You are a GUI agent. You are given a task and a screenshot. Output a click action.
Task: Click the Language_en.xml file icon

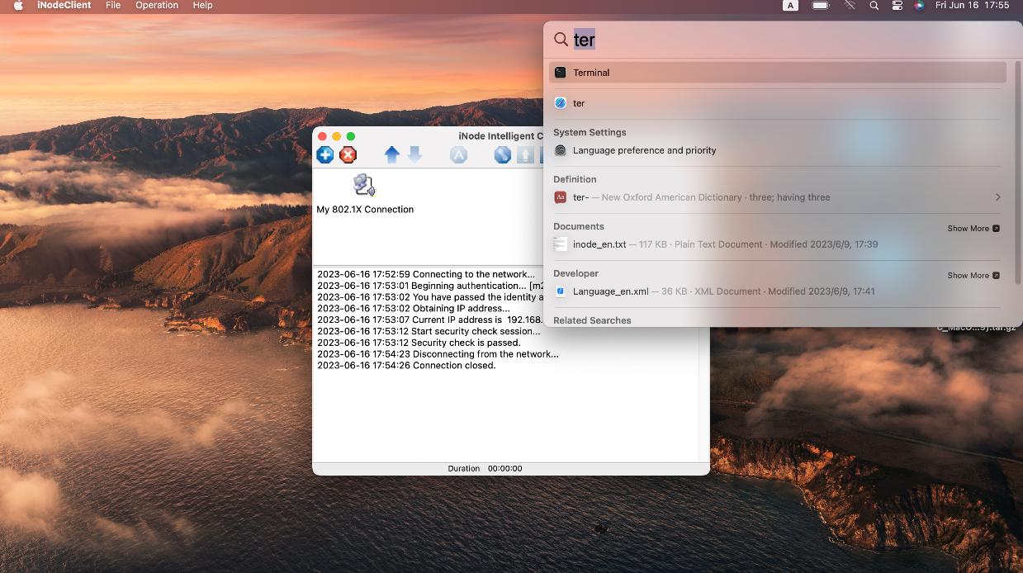coord(561,291)
